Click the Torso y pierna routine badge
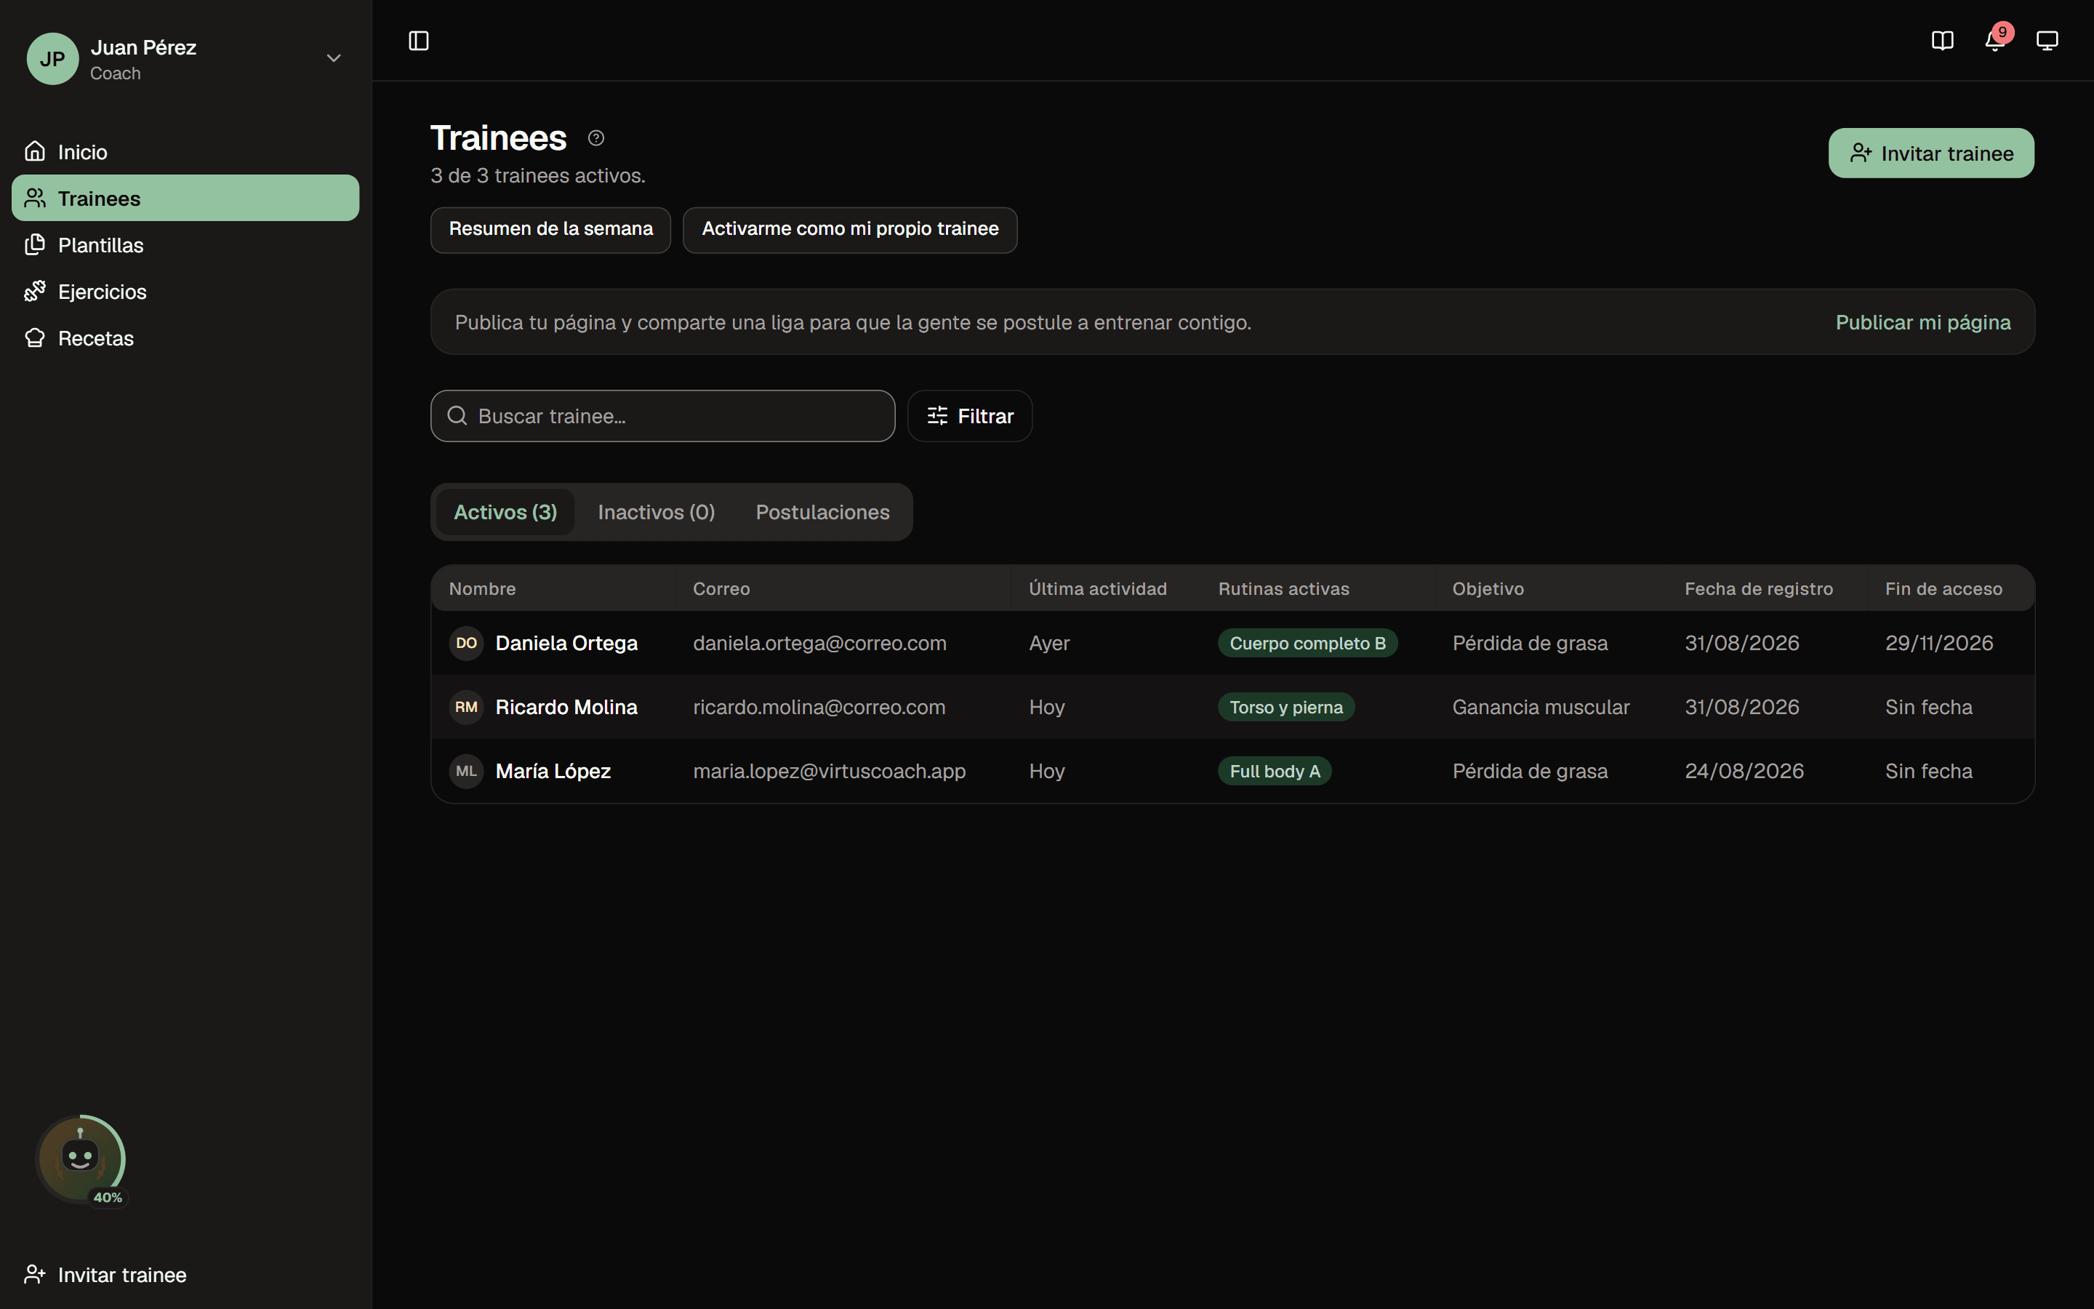The width and height of the screenshot is (2094, 1309). point(1285,708)
